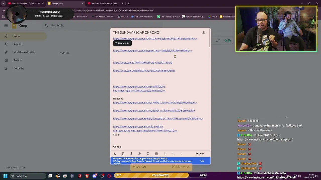Open Discord from the taskbar
Image resolution: width=321 pixels, height=180 pixels.
pyautogui.click(x=95, y=176)
